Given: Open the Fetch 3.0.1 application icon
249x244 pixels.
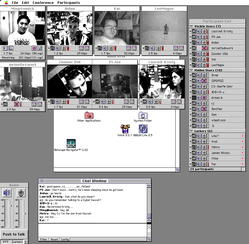Looking at the screenshot, I should 125,129.
